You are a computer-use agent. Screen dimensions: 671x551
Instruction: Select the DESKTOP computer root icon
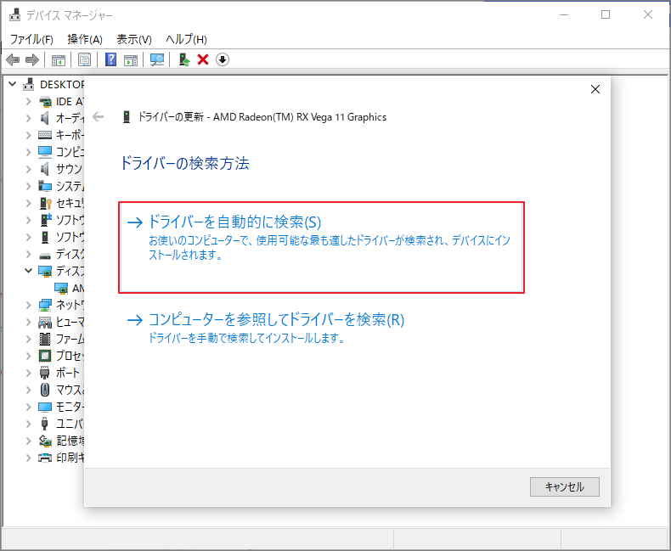pyautogui.click(x=29, y=84)
